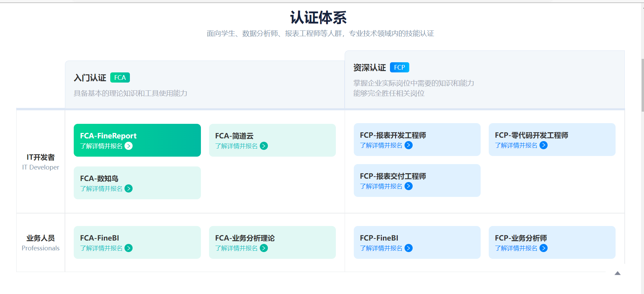The height and width of the screenshot is (294, 644).
Task: Click the 掌握企业实际岗位中需要的知识和能力 description
Action: (x=414, y=83)
